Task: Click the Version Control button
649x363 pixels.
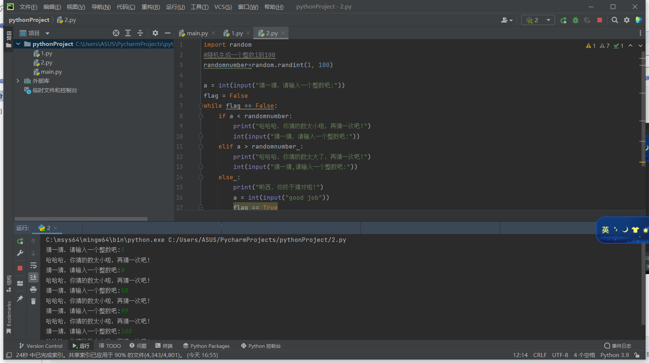Action: tap(41, 346)
